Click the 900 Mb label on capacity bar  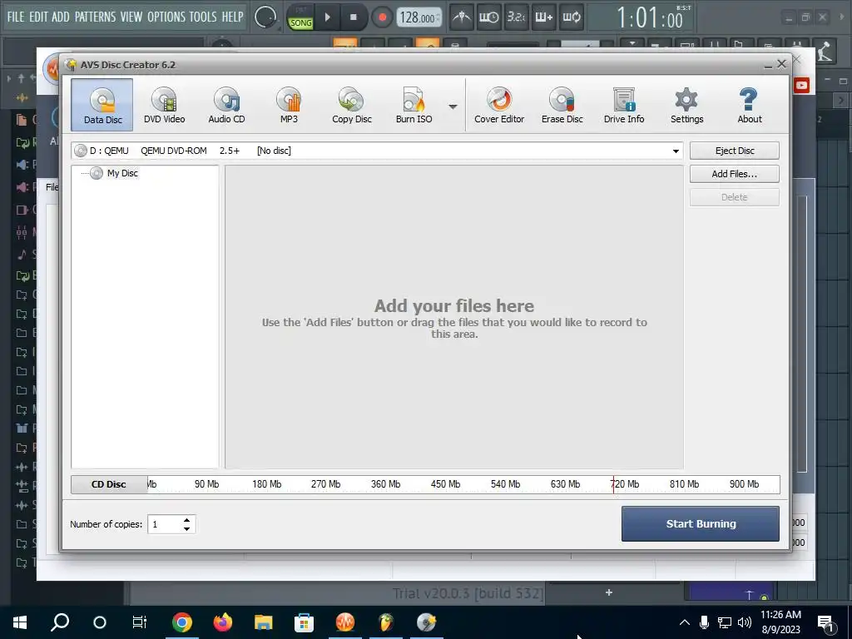click(744, 484)
